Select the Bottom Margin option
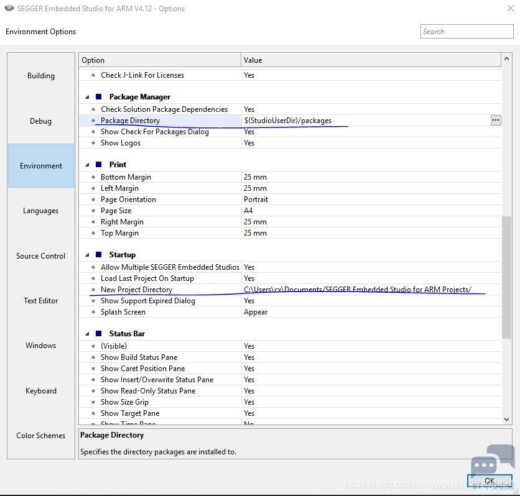 pyautogui.click(x=126, y=177)
